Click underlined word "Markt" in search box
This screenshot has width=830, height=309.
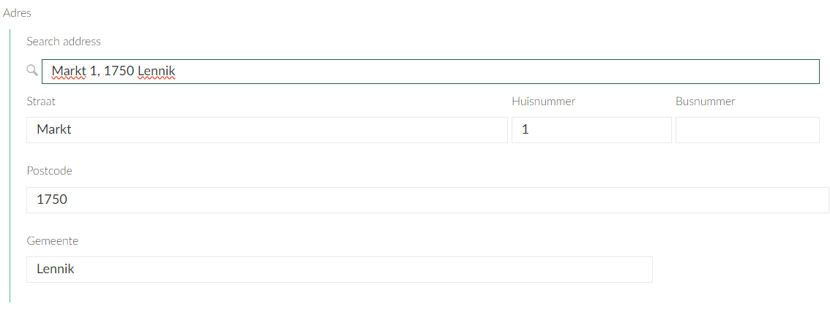tap(69, 72)
